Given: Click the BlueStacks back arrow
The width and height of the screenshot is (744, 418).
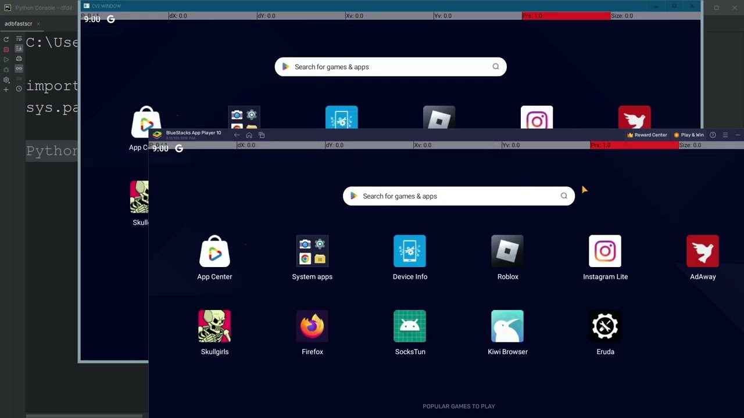Looking at the screenshot, I should [x=237, y=135].
